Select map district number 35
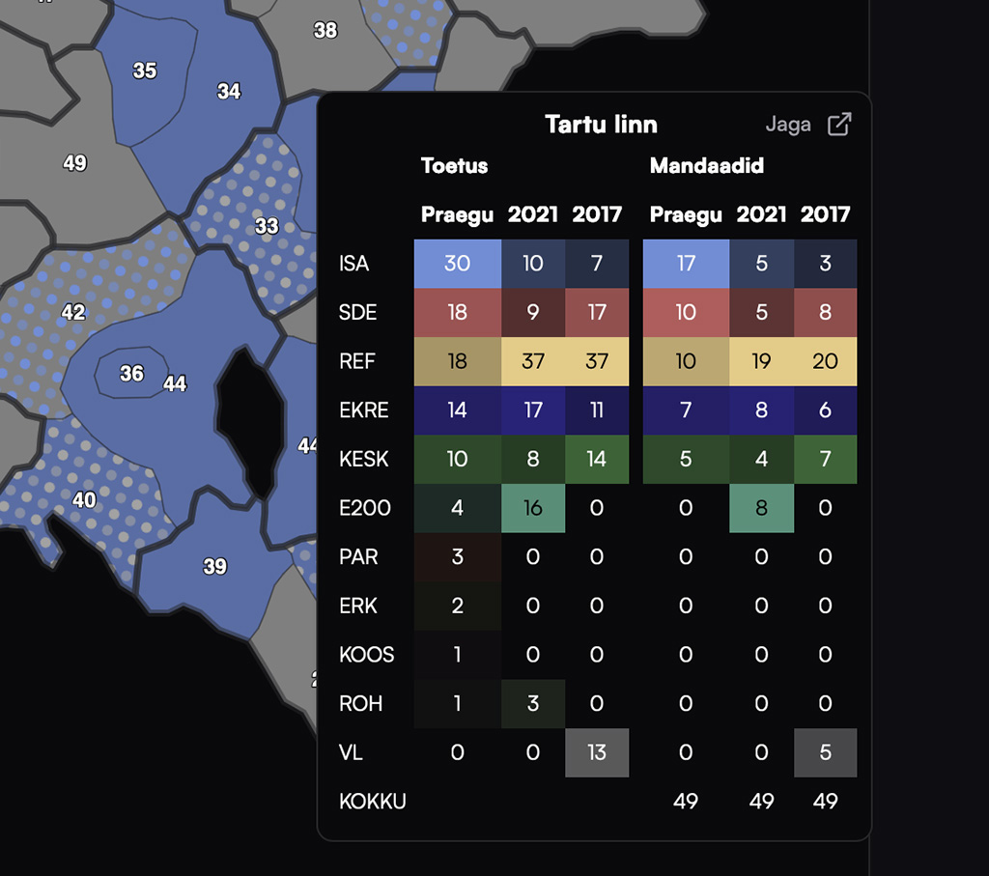 point(145,71)
